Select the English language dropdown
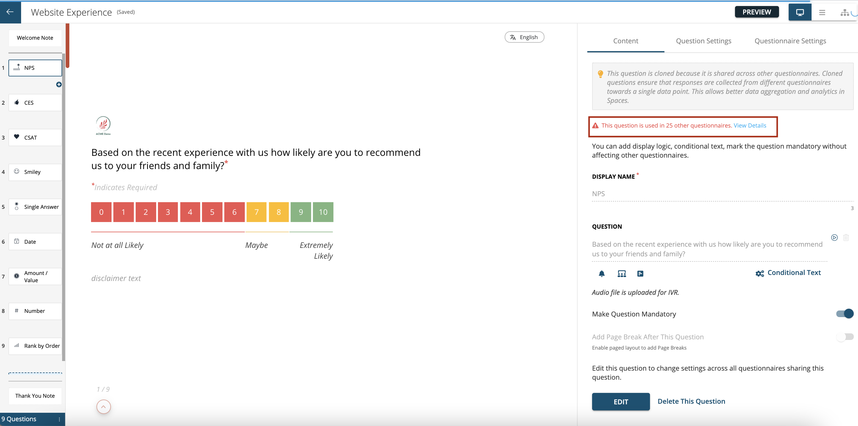Image resolution: width=858 pixels, height=426 pixels. pos(524,37)
